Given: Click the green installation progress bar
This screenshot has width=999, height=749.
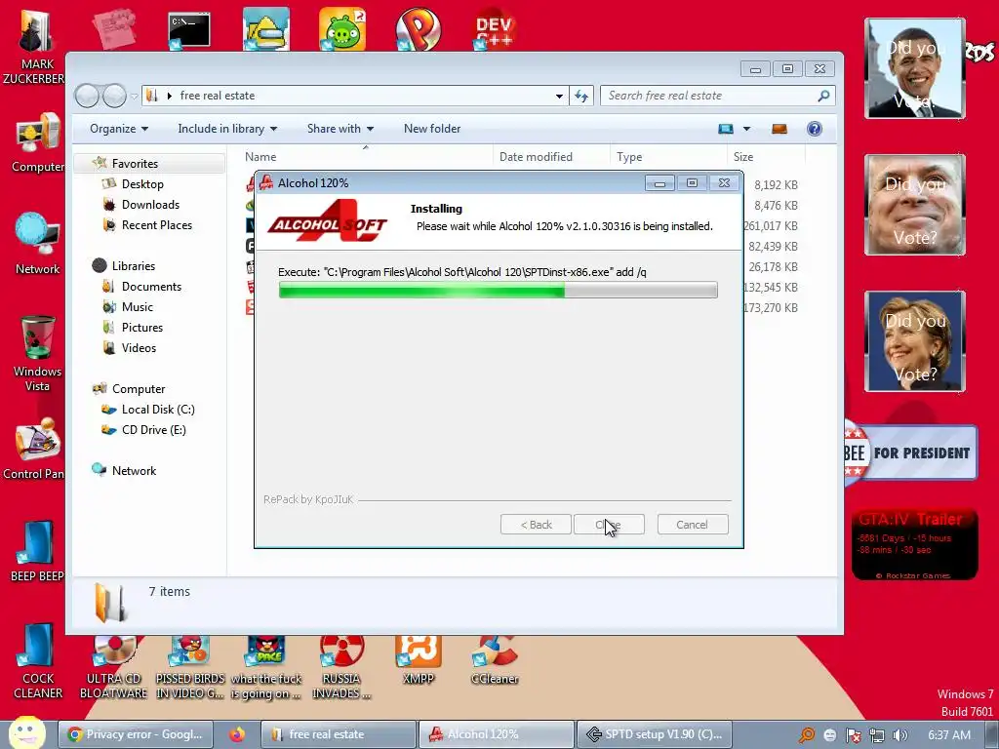Looking at the screenshot, I should (x=499, y=290).
